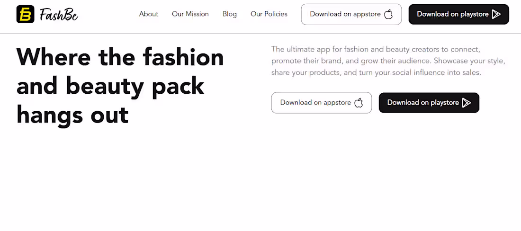This screenshot has width=521, height=231.
Task: Select the hero Download on appstore button label
Action: [315, 103]
